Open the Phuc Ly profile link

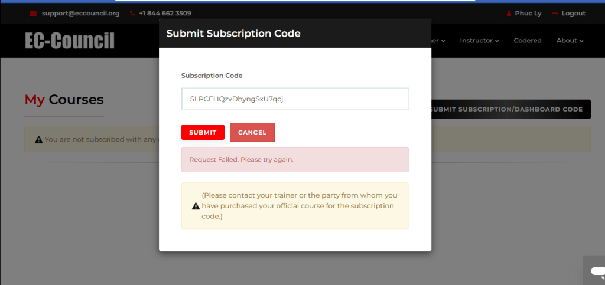coord(528,14)
